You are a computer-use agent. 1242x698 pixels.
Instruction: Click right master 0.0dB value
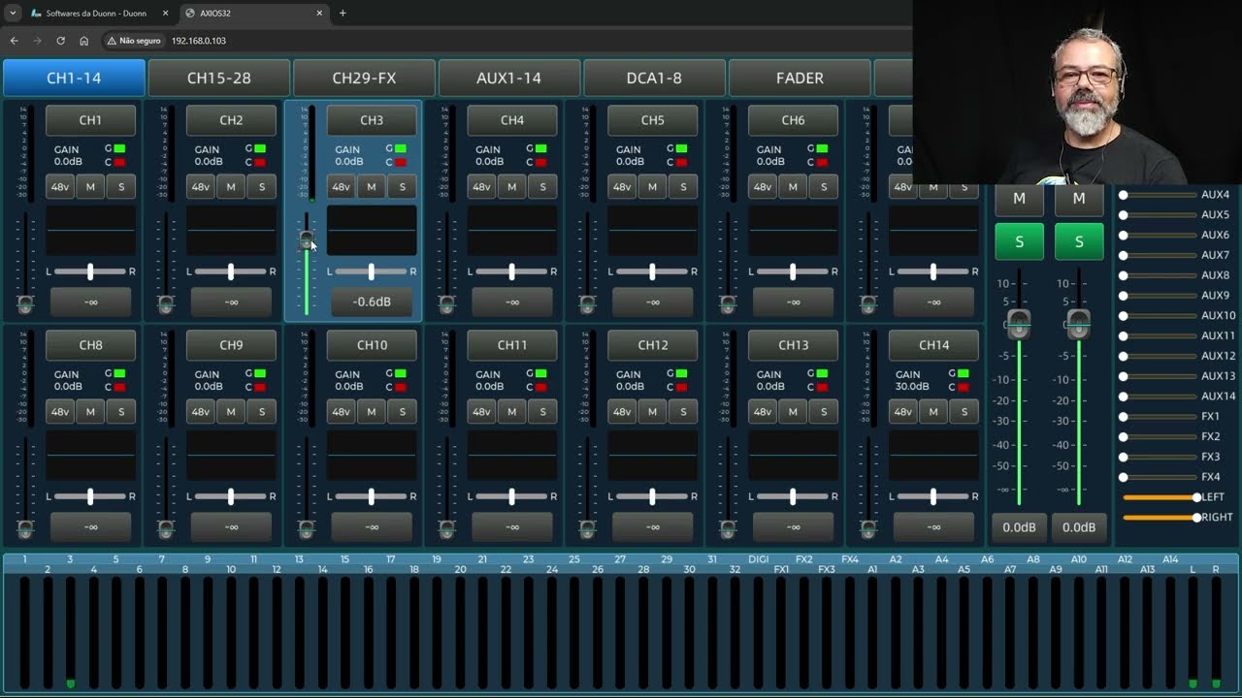pos(1079,527)
